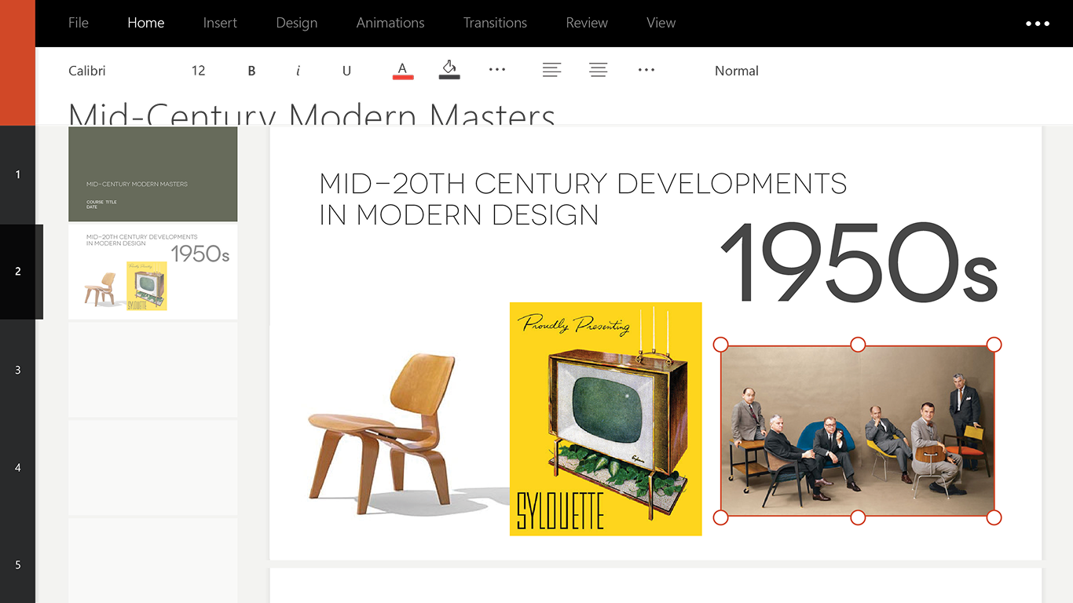Click the bottom-middle handle of the photo
This screenshot has height=603, width=1073.
(858, 517)
